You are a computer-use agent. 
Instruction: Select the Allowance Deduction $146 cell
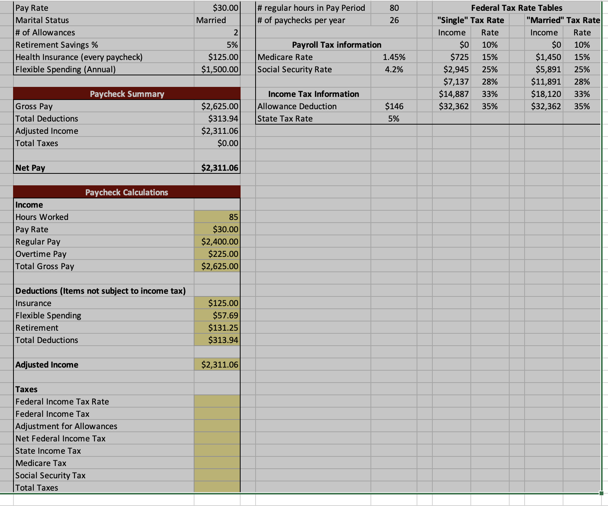pyautogui.click(x=394, y=106)
